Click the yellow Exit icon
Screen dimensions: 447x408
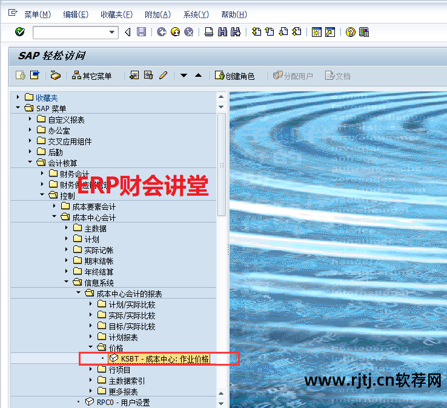pyautogui.click(x=175, y=32)
